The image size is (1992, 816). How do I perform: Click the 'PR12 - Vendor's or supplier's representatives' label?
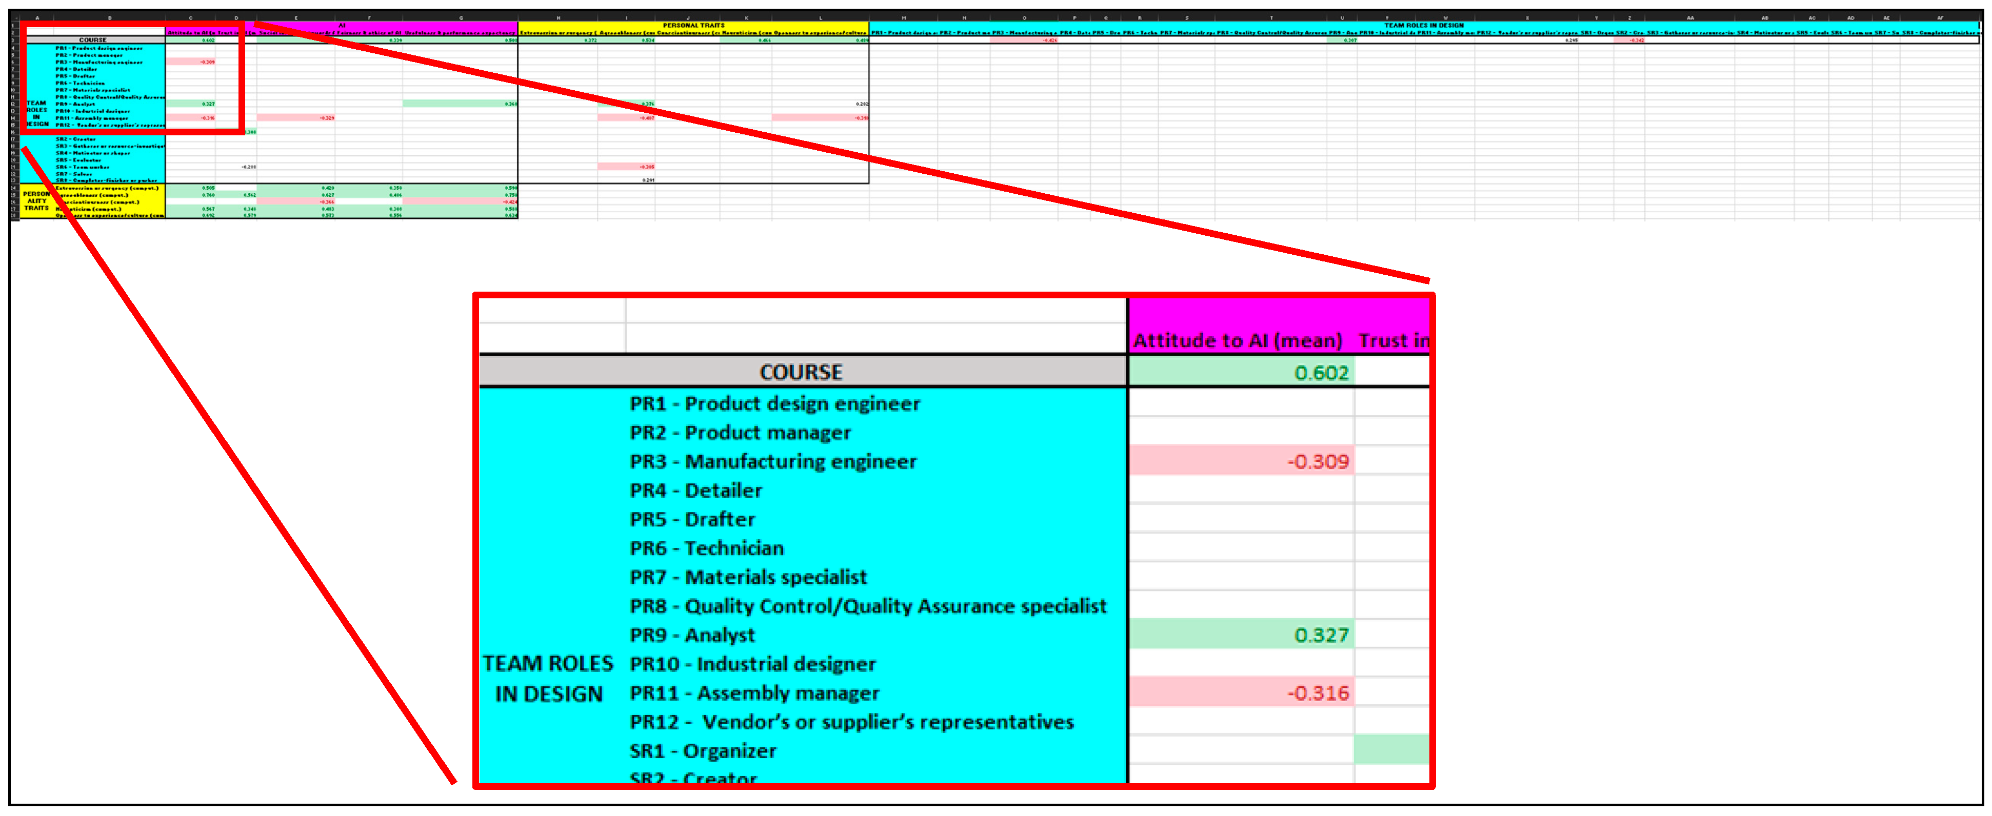(x=851, y=722)
